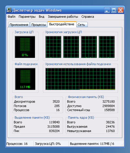Open the Завершение работы menu
130x153 pixels.
click(x=63, y=17)
